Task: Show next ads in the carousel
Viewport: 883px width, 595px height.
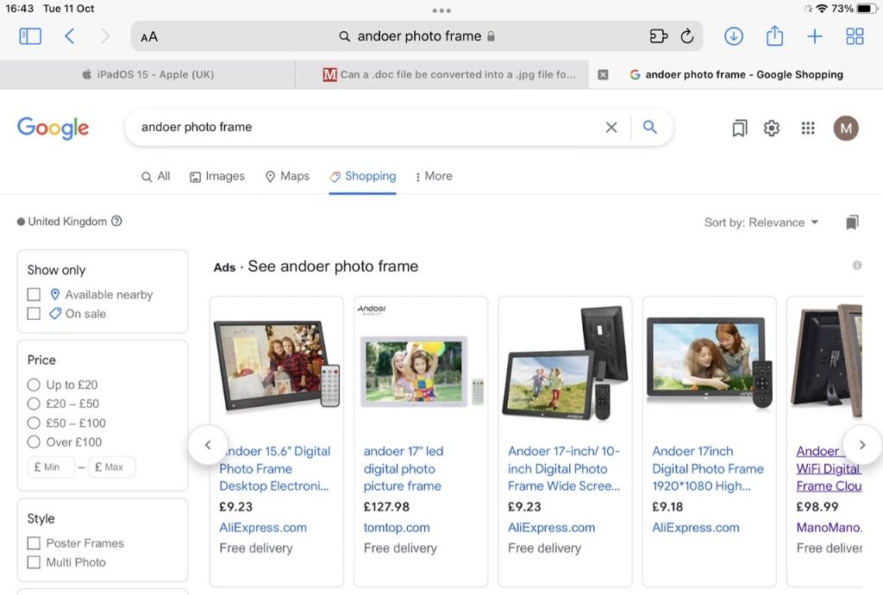Action: (x=862, y=445)
